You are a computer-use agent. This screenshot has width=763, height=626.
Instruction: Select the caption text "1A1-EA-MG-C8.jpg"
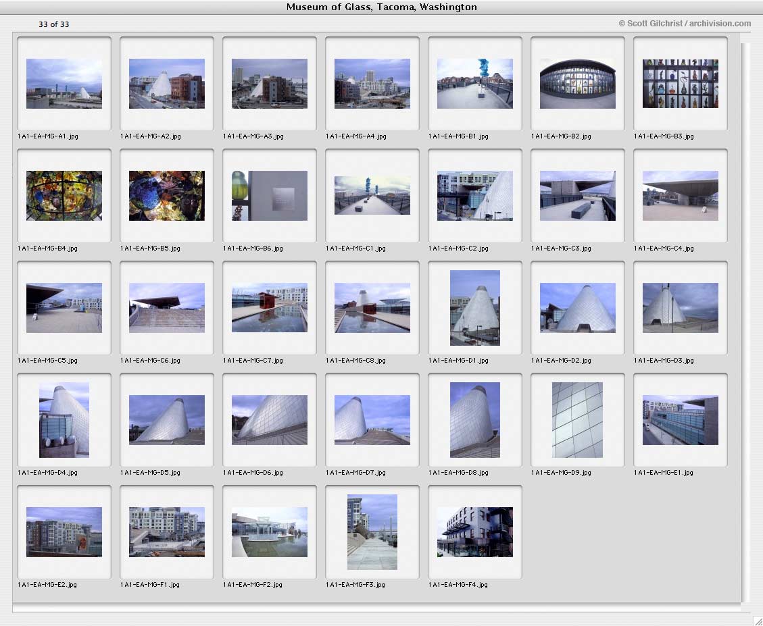(x=355, y=361)
